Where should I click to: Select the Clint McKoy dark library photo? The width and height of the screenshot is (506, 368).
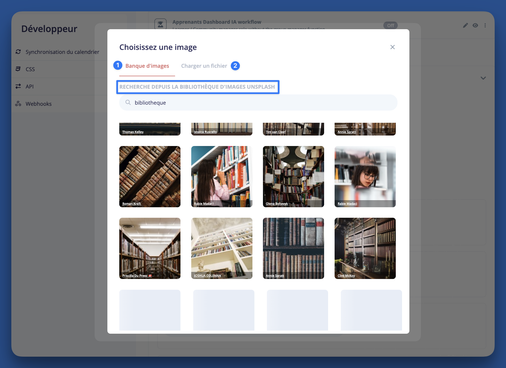click(365, 248)
